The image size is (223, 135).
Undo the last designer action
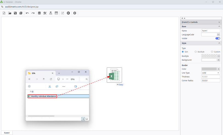[27, 13]
